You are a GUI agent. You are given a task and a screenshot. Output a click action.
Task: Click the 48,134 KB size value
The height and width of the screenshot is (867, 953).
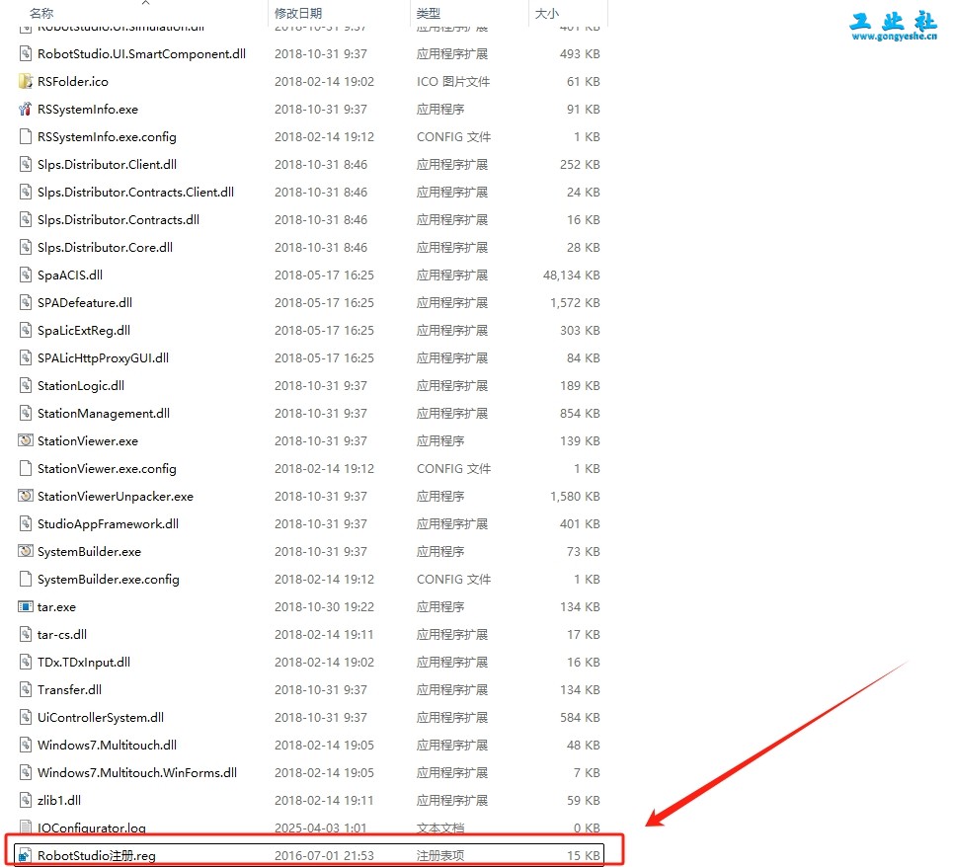click(x=572, y=276)
